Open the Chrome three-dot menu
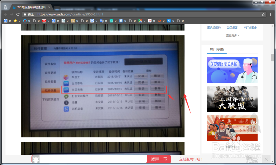 tap(270, 14)
